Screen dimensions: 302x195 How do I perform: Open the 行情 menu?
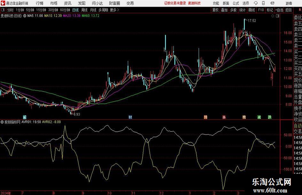40,3
